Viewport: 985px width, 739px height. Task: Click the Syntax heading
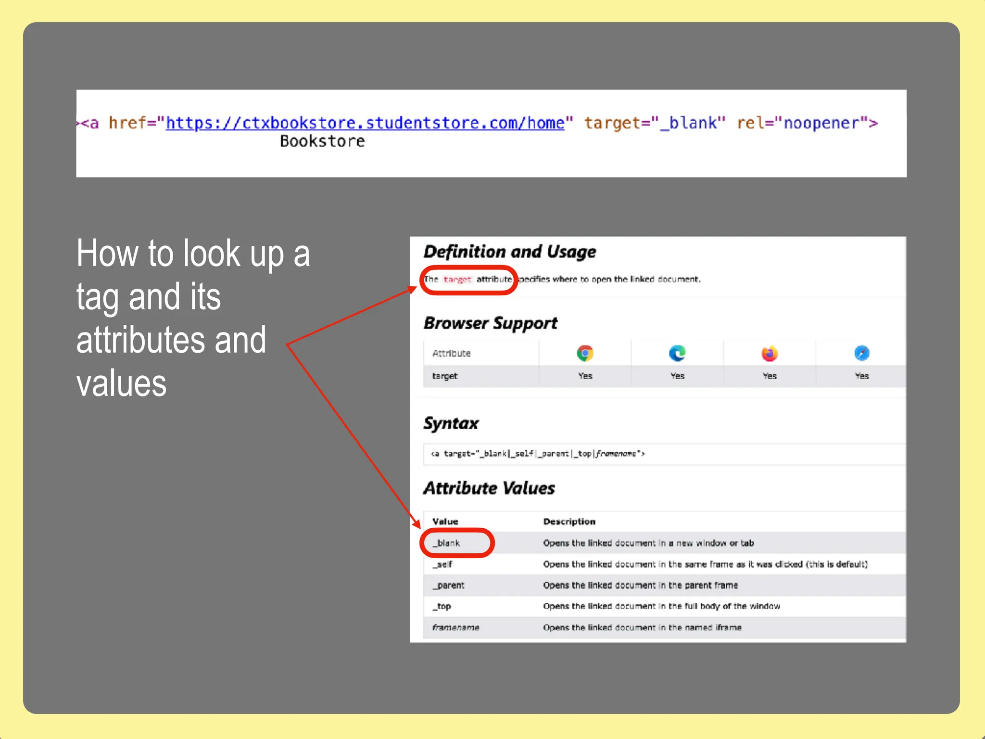tap(451, 423)
